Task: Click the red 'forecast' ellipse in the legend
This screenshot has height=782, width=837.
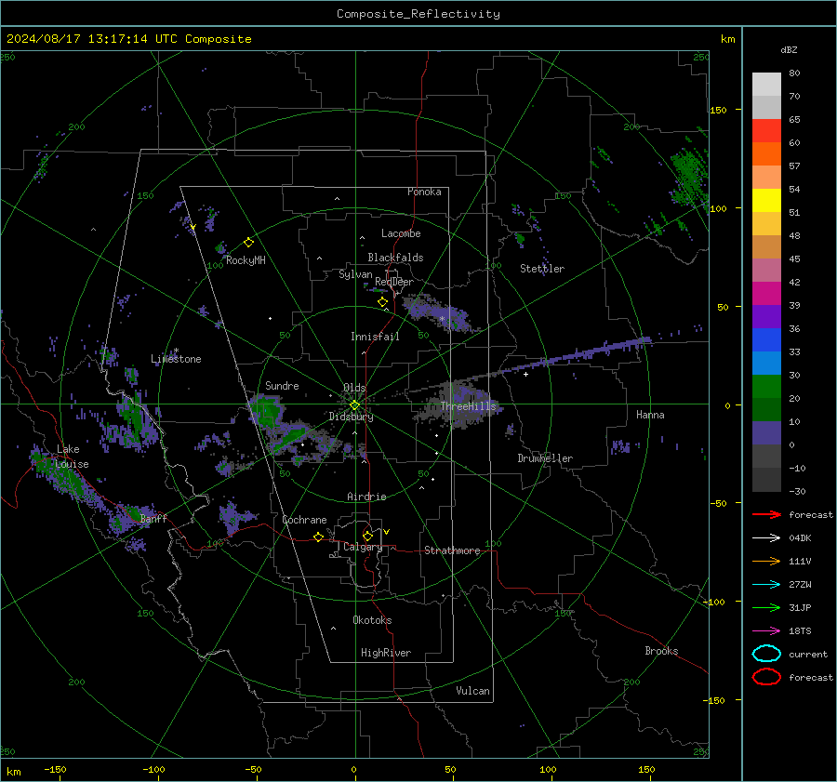Action: point(766,677)
